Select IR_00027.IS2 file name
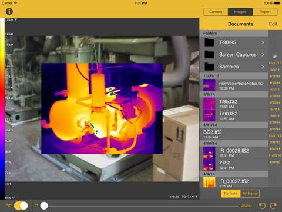The height and width of the screenshot is (212, 282). click(234, 181)
